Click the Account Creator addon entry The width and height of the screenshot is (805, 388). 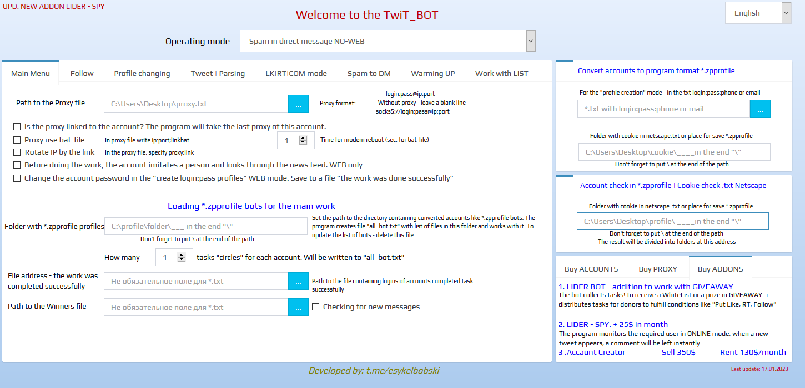(x=592, y=352)
